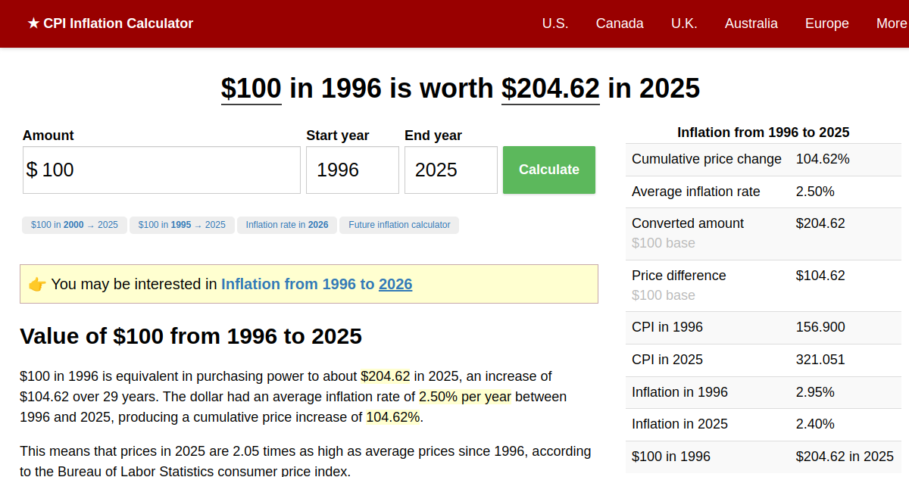Open the Future inflation calculator

pyautogui.click(x=399, y=225)
